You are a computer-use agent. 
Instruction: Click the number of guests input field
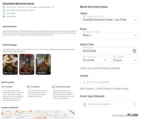coord(109,82)
